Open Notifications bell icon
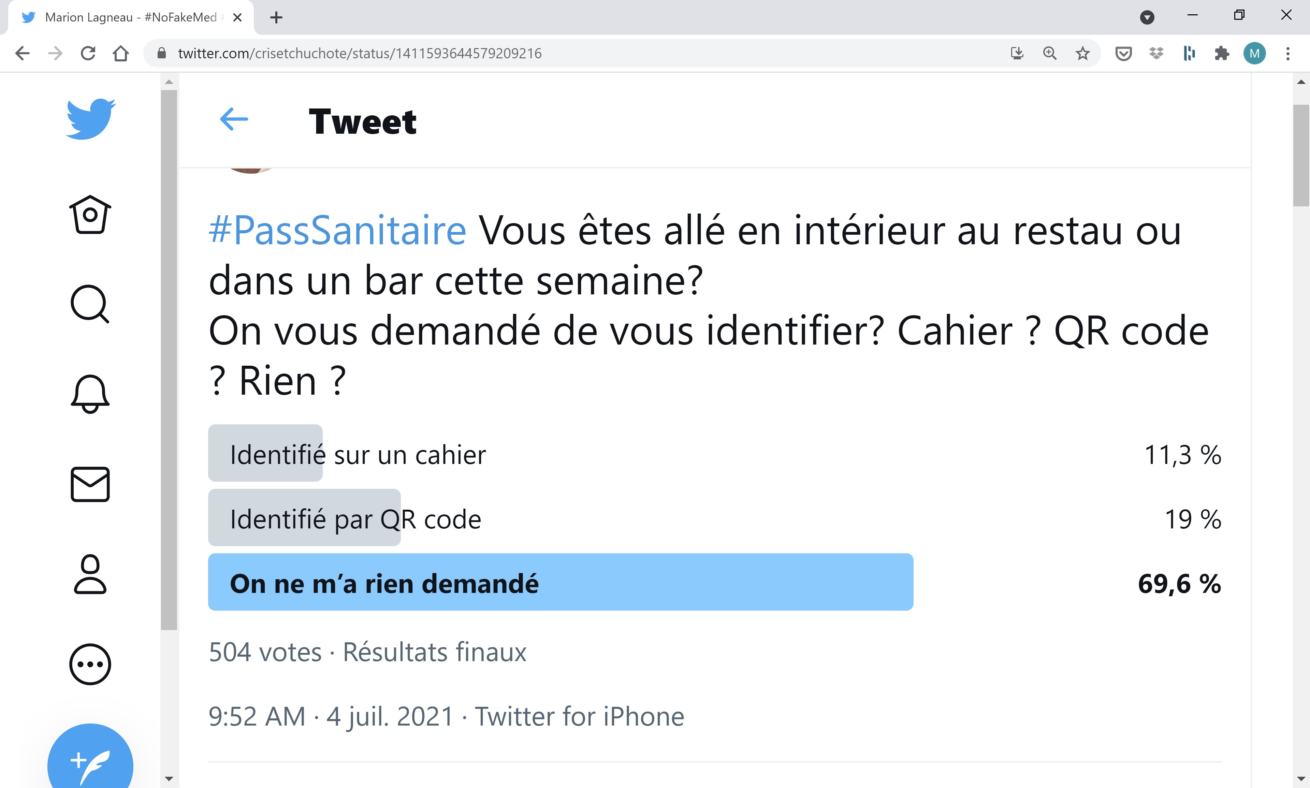 pos(90,393)
